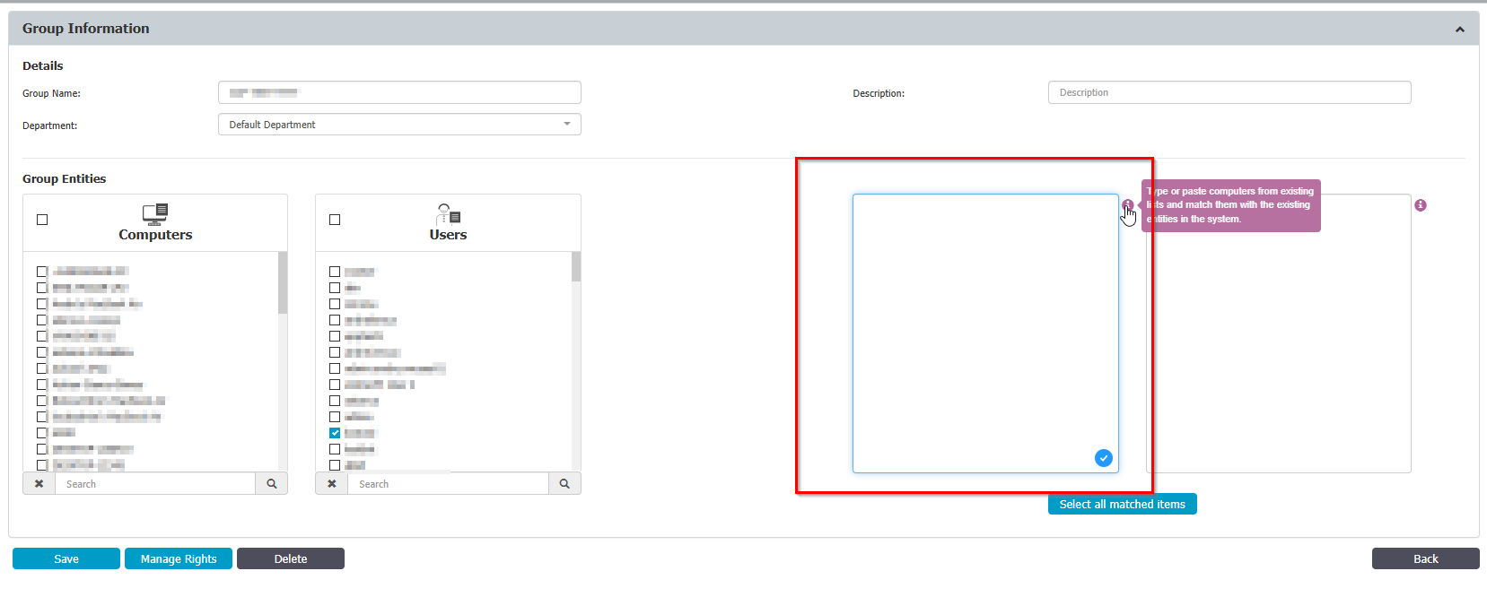This screenshot has height=597, width=1487.
Task: Clear the Computers search with X icon
Action: click(x=39, y=484)
